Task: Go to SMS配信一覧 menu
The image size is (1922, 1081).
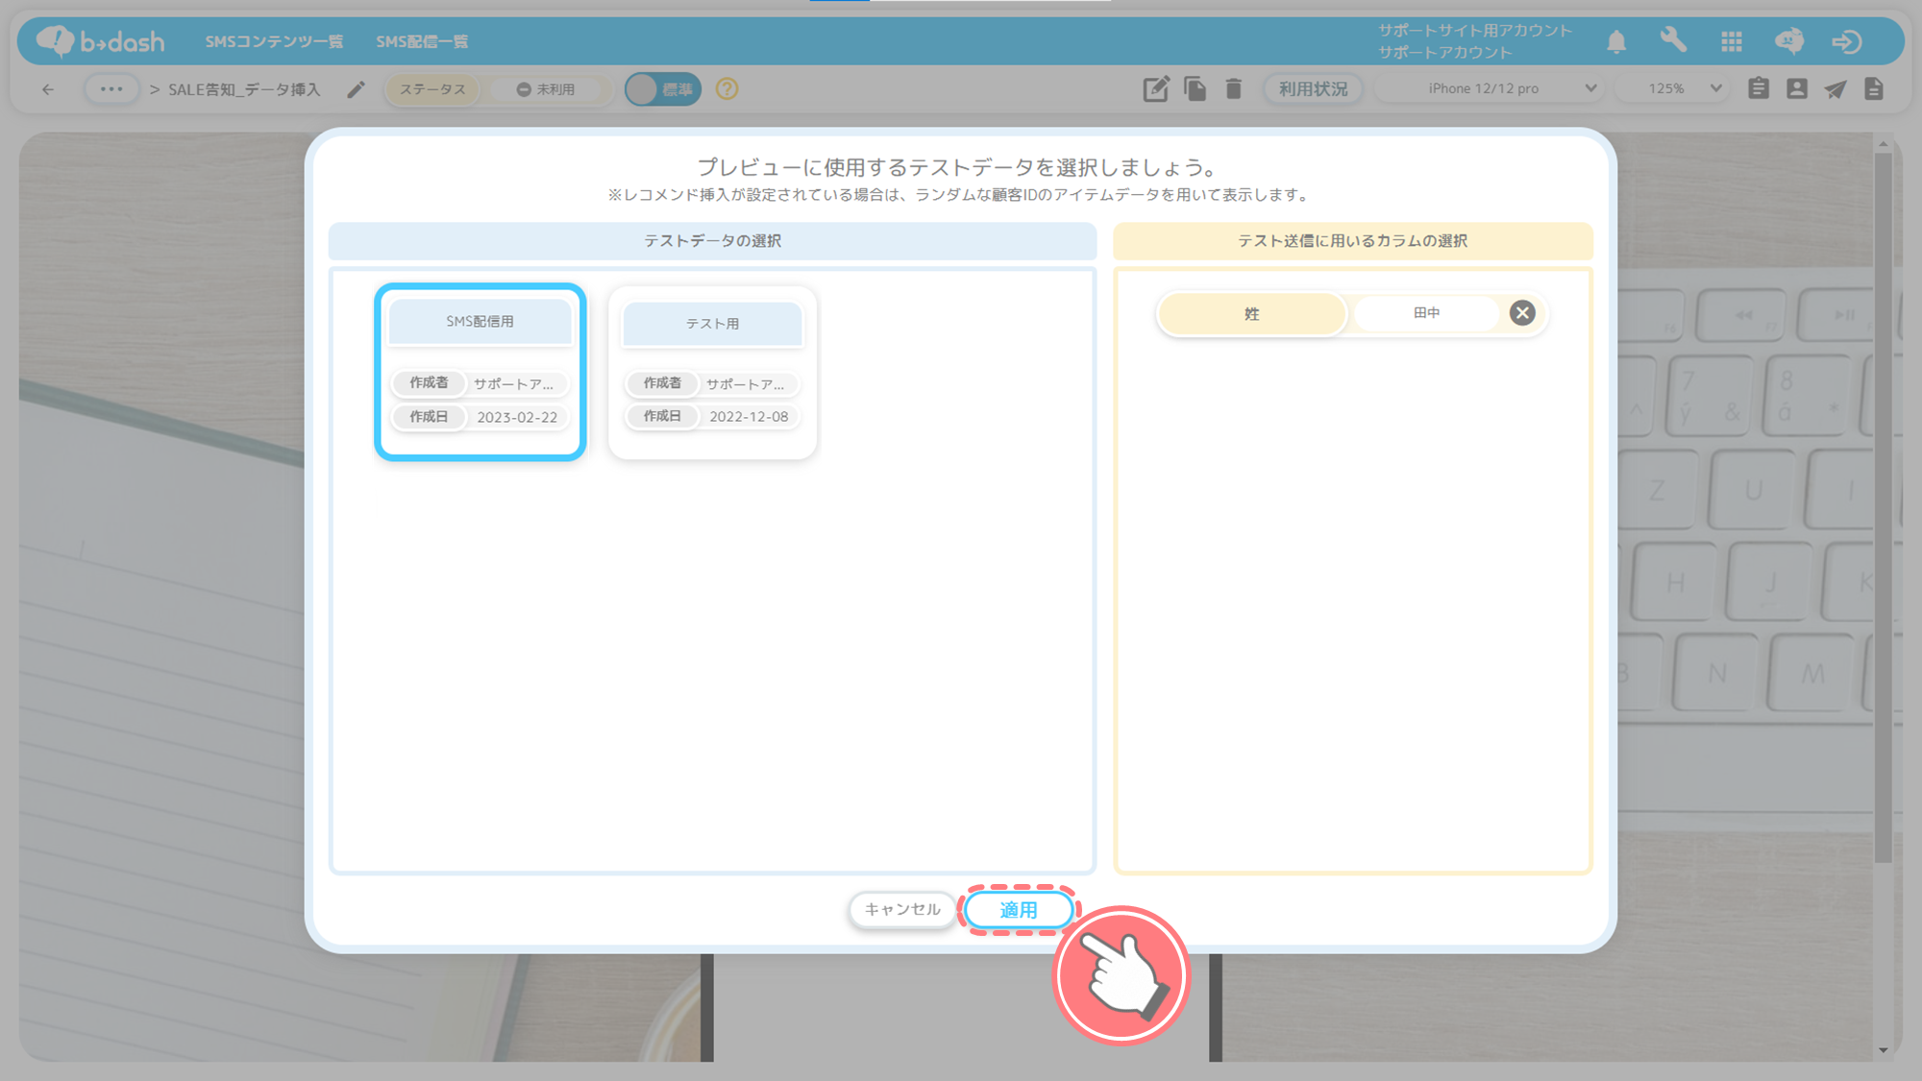Action: tap(422, 41)
